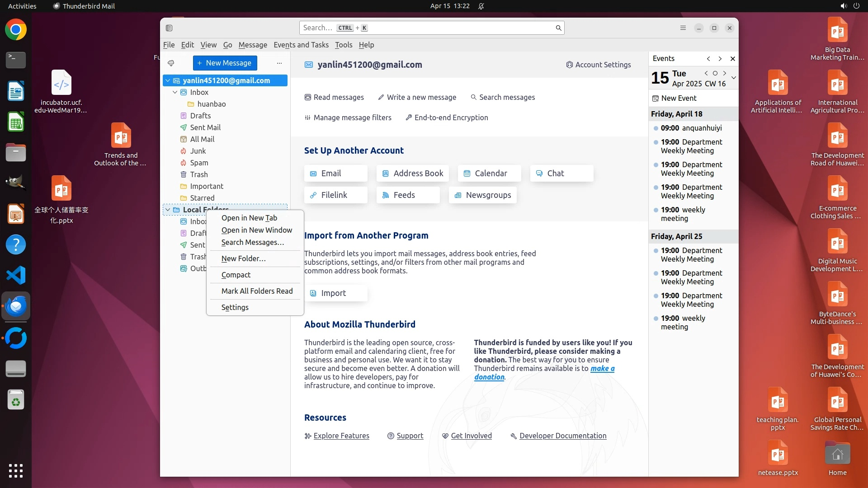Image resolution: width=868 pixels, height=488 pixels.
Task: Click the today circle icon in mini calendar
Action: 715,73
